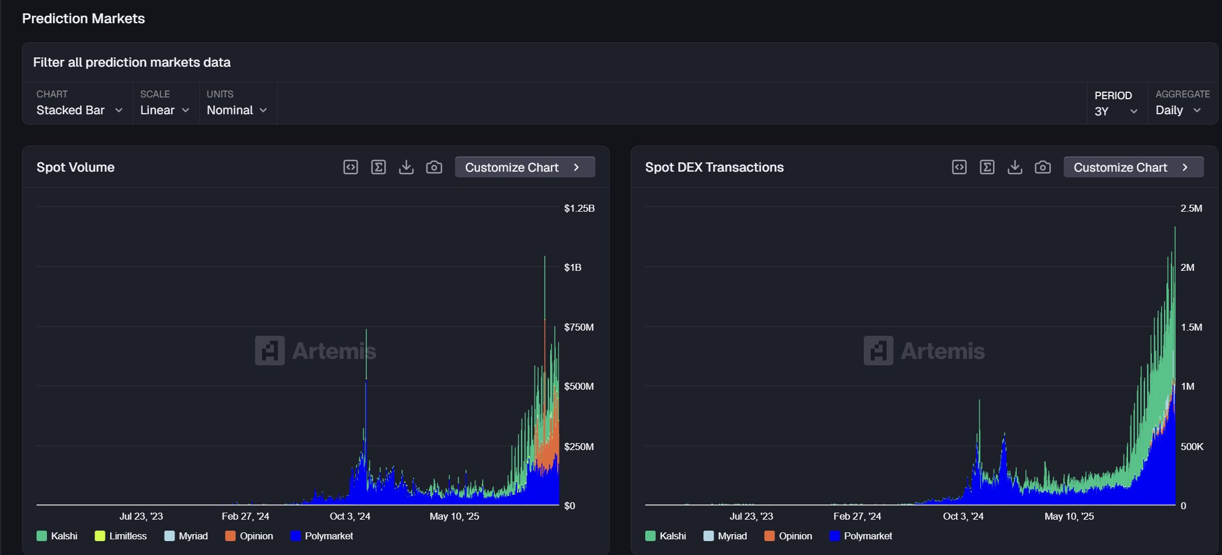Click the 2M axis label on Spot DEX Transactions
1222x555 pixels.
coord(1187,267)
